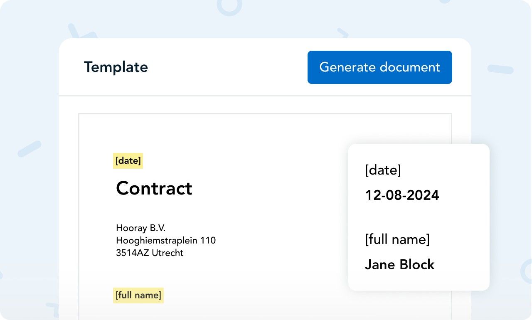The height and width of the screenshot is (320, 532).
Task: Click the blue pill shape left of the document
Action: [x=30, y=149]
